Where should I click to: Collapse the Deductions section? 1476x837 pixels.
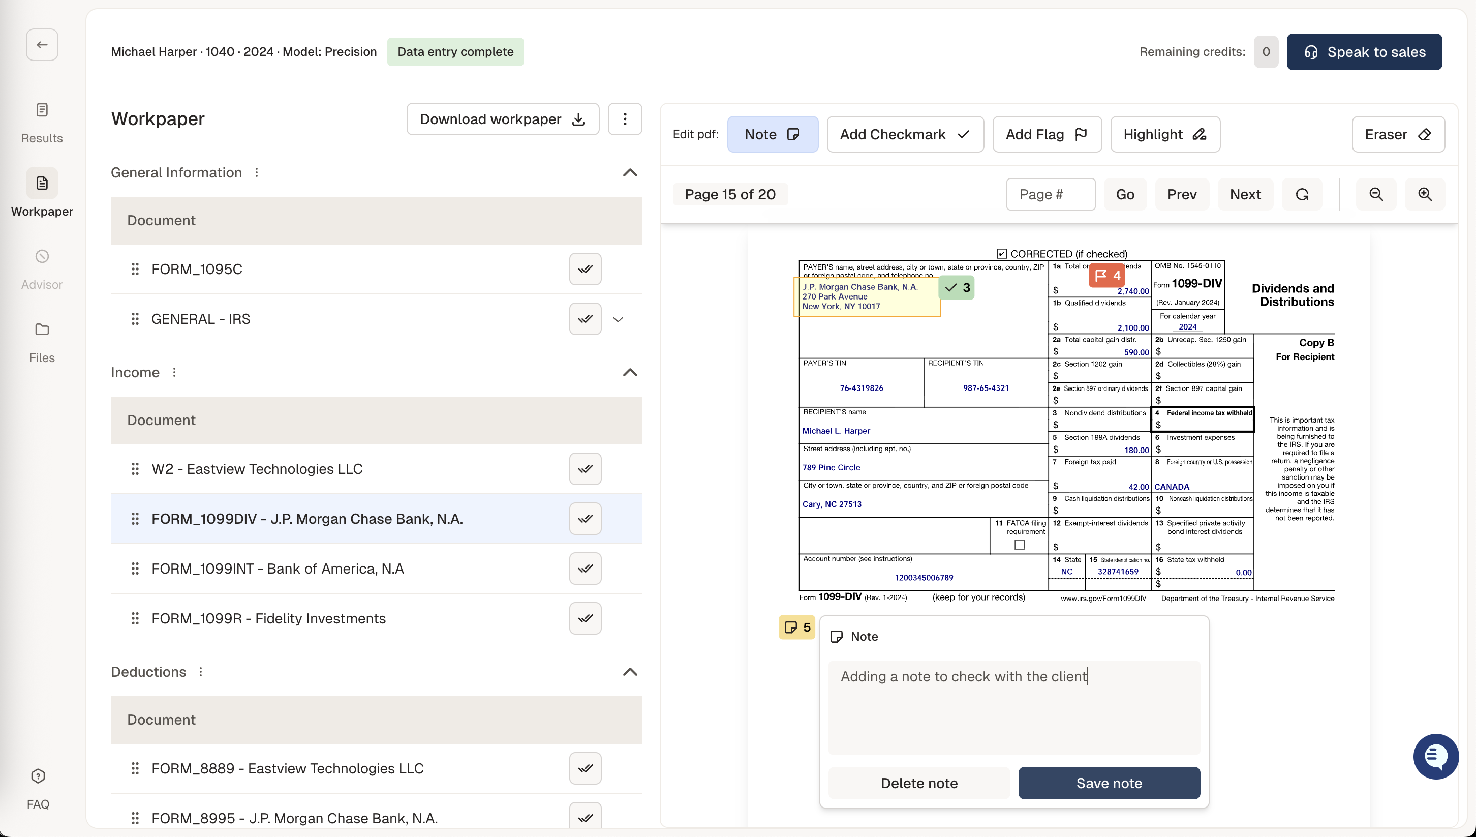coord(630,672)
